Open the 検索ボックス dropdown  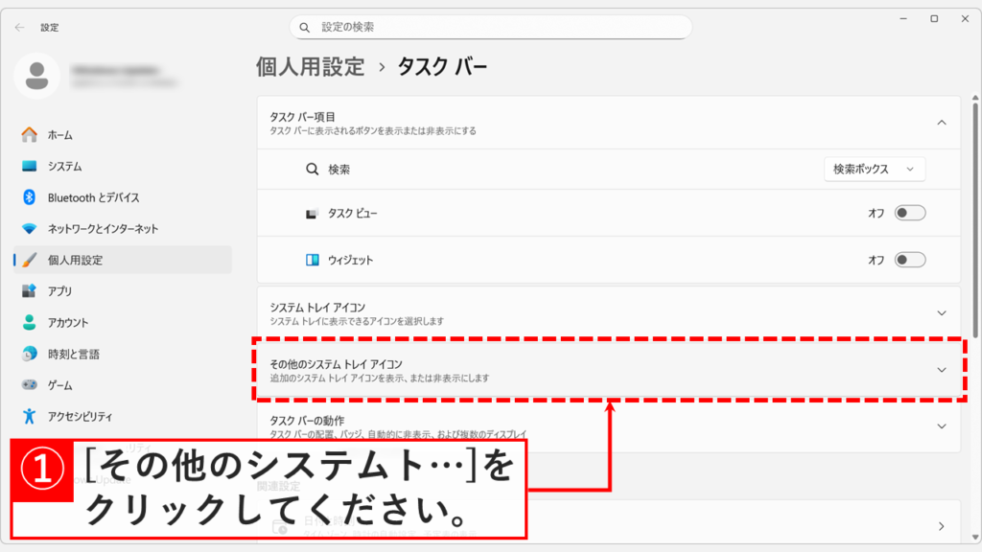point(873,169)
